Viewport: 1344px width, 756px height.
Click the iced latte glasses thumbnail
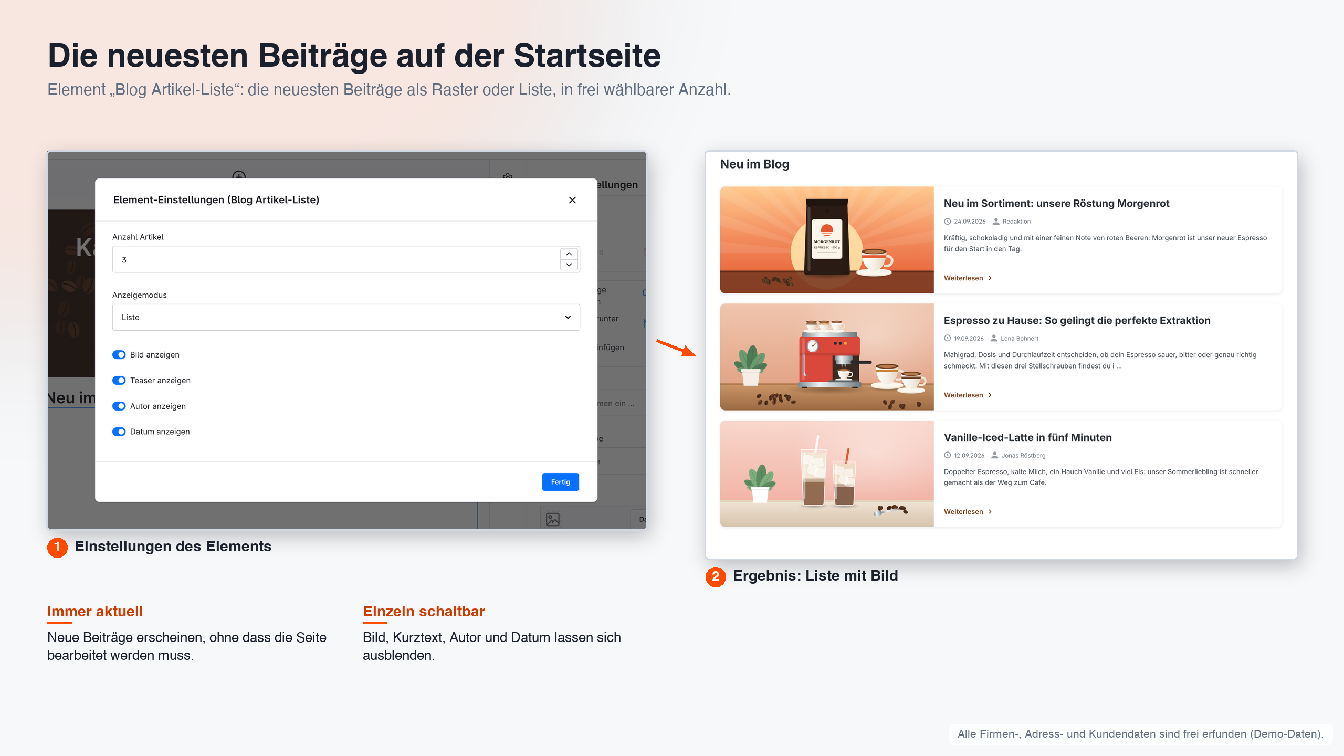[x=827, y=474]
